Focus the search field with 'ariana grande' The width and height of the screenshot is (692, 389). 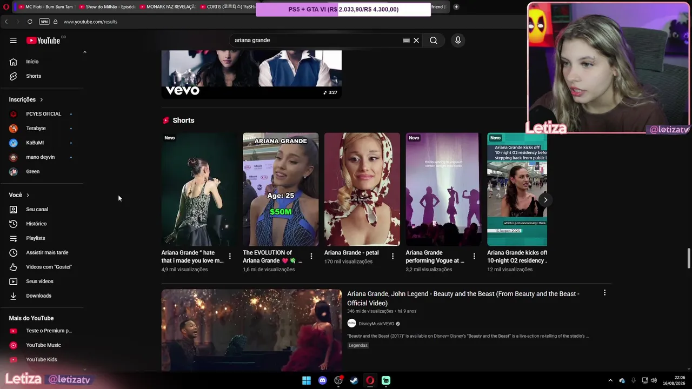(x=316, y=40)
